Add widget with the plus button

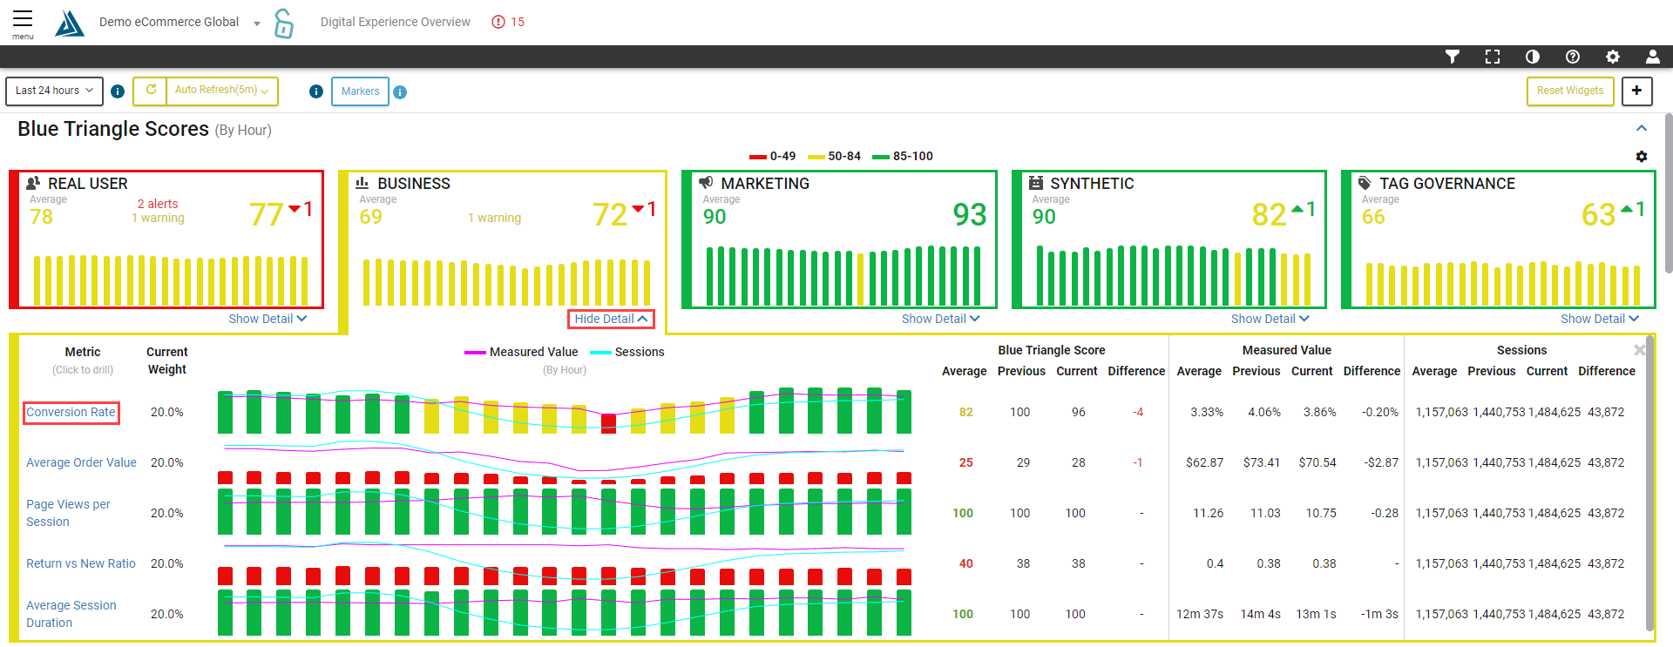coord(1636,91)
